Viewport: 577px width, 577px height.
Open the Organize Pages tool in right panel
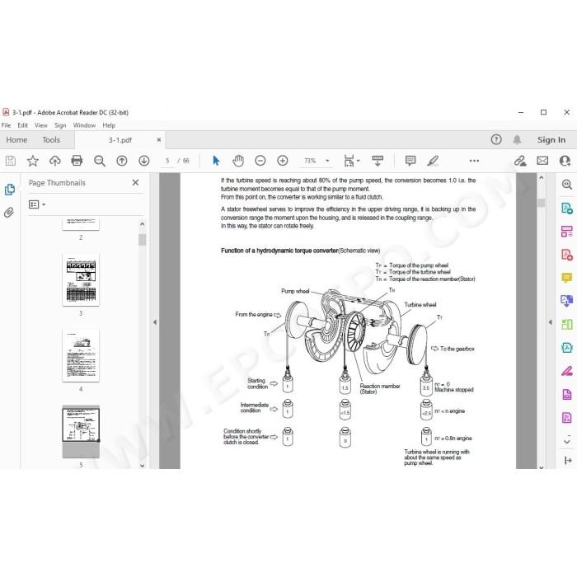[x=567, y=232]
